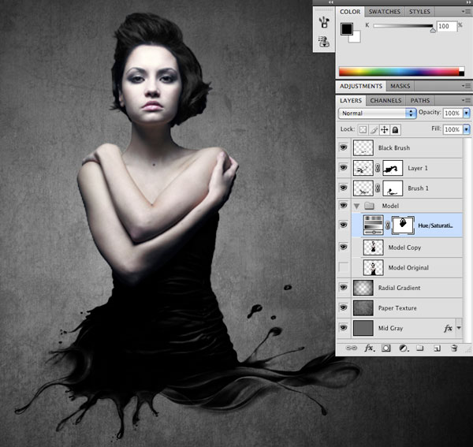Image resolution: width=473 pixels, height=447 pixels.
Task: Open the Normal blend mode dropdown
Action: click(x=378, y=113)
